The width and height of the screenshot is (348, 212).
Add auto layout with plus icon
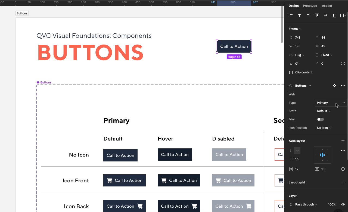click(x=343, y=141)
